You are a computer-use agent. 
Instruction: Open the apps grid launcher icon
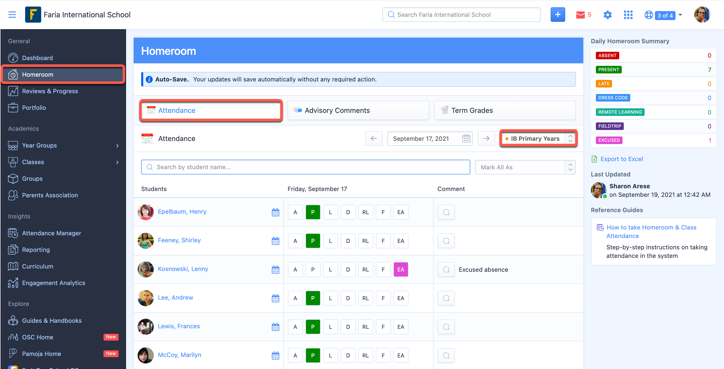pyautogui.click(x=628, y=15)
